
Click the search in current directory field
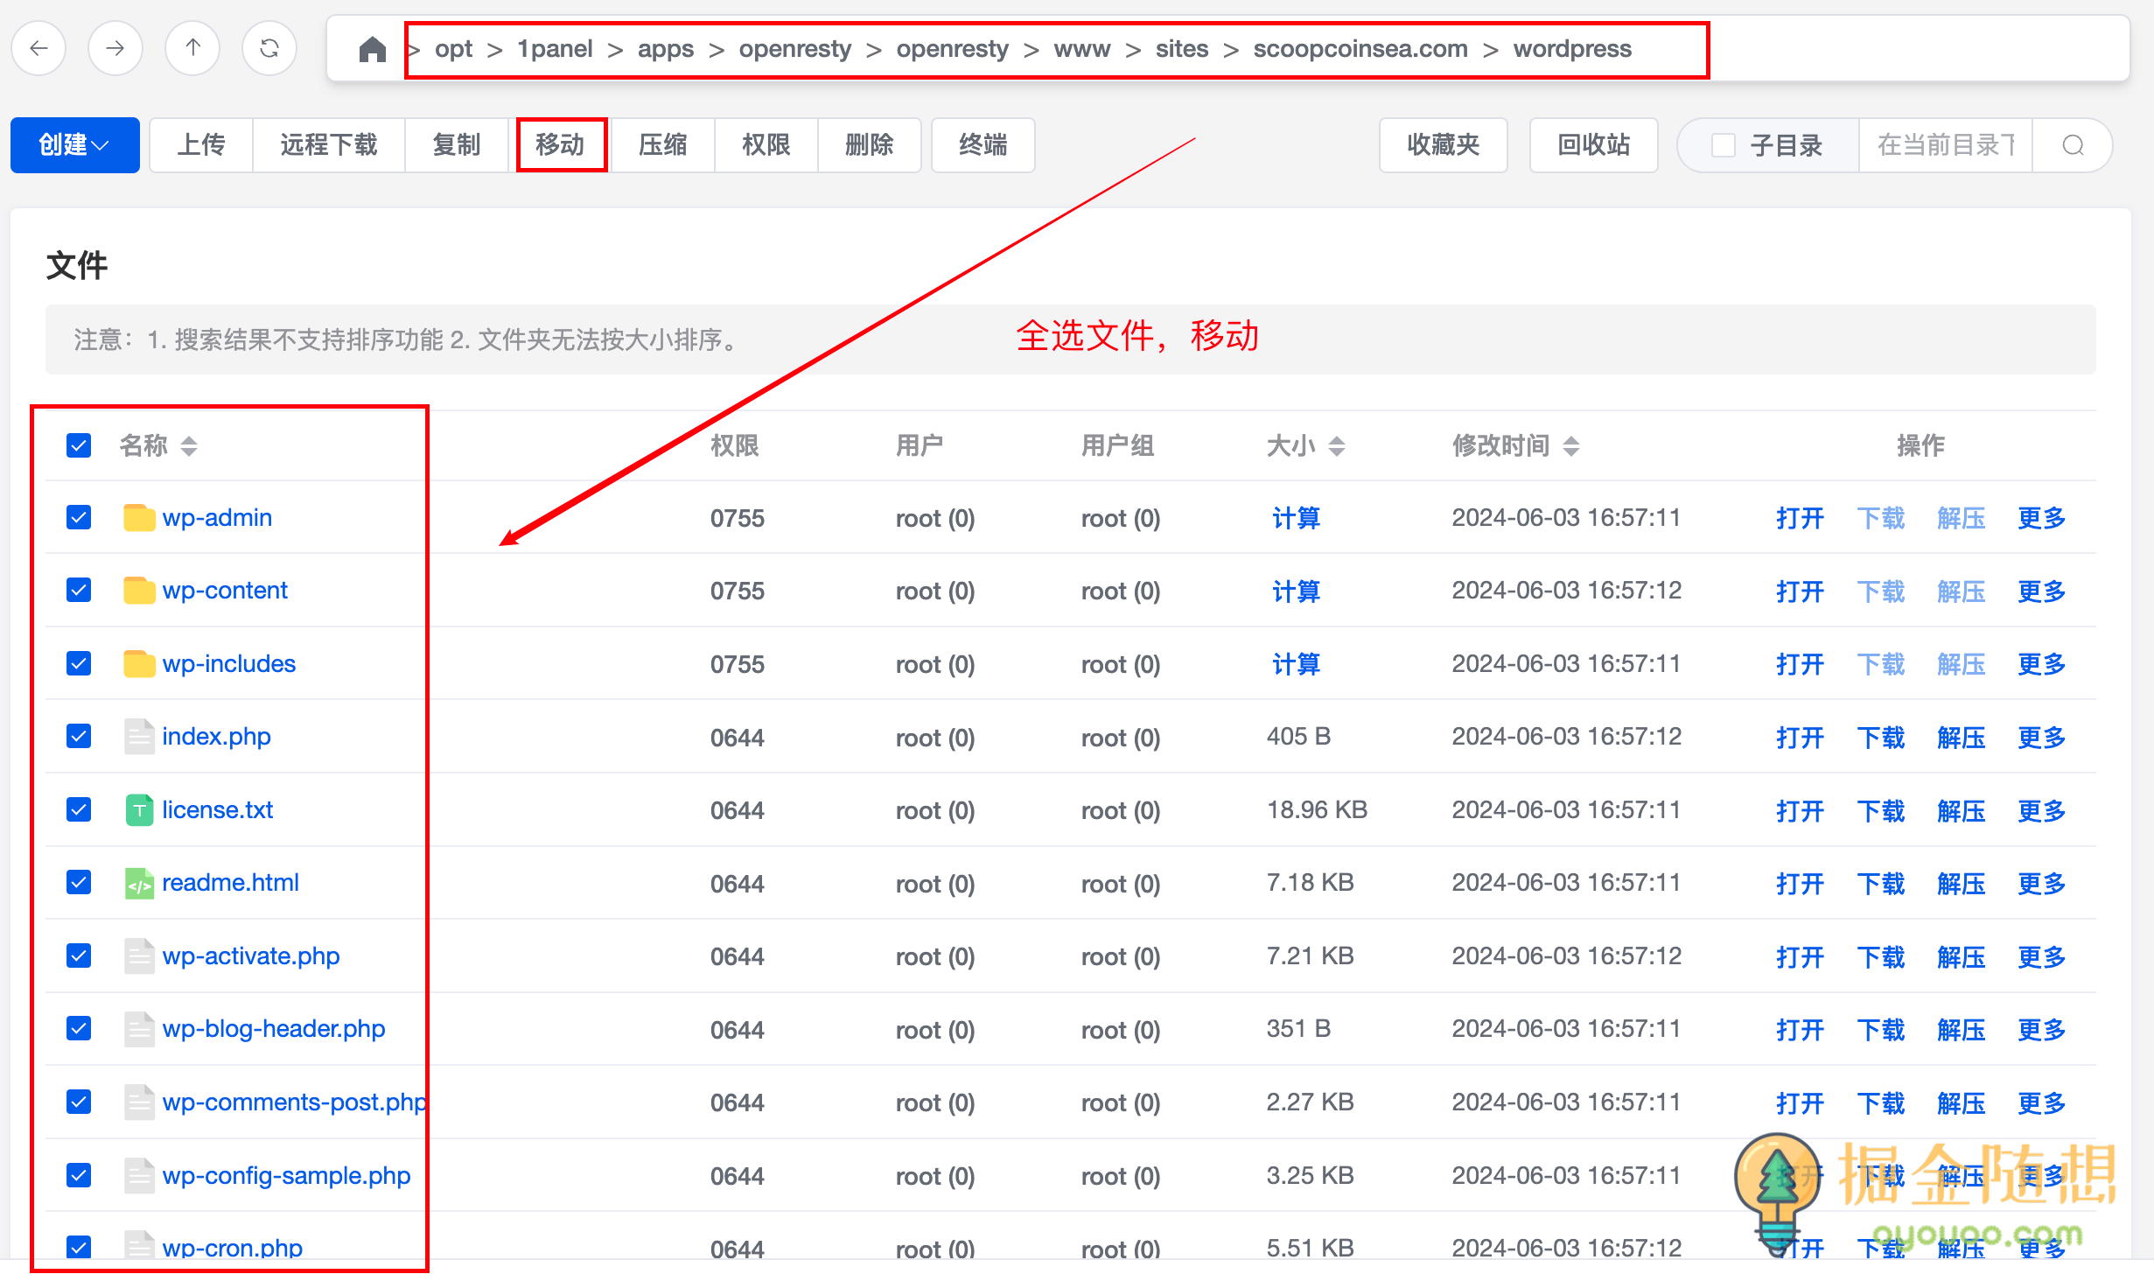tap(1946, 145)
